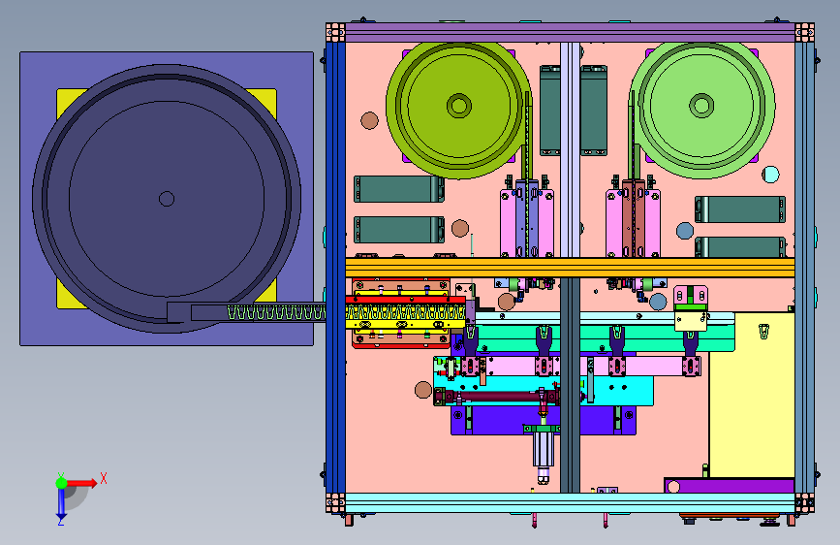840x545 pixels.
Task: Select the orange horizontal cross beam
Action: 570,268
